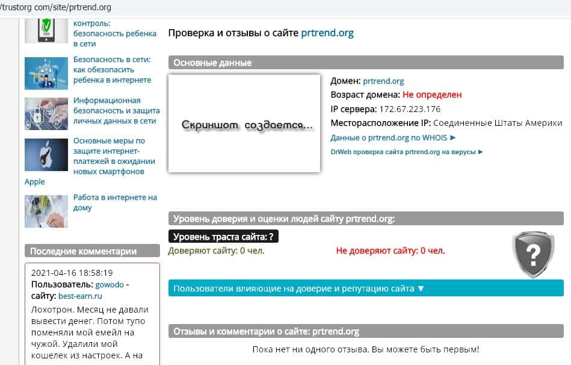Image resolution: width=571 pixels, height=365 pixels.
Task: Click the 'Работа в интернете' article thumbnail
Action: point(46,211)
